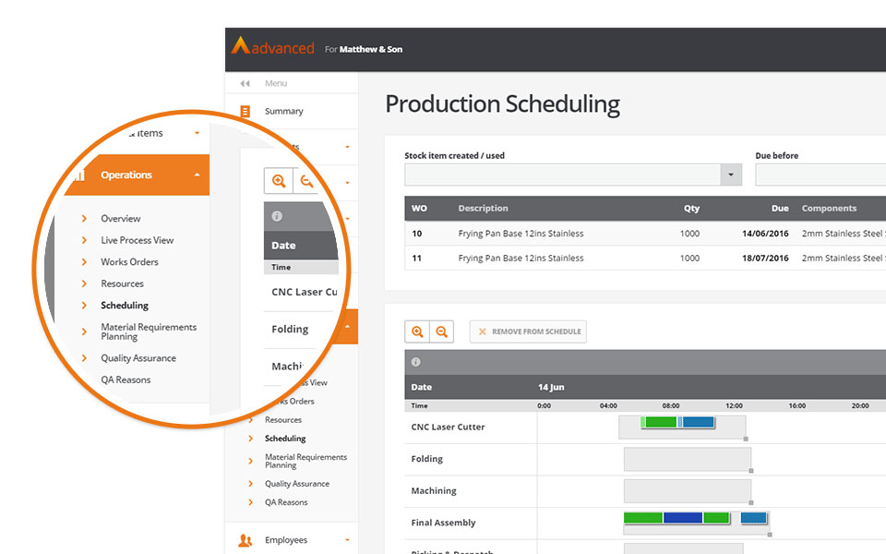
Task: Collapse the Operations section in magnified view
Action: (197, 175)
